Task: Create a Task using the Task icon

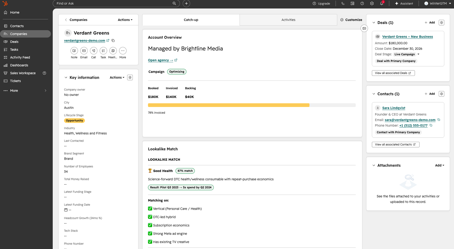Action: point(103,51)
